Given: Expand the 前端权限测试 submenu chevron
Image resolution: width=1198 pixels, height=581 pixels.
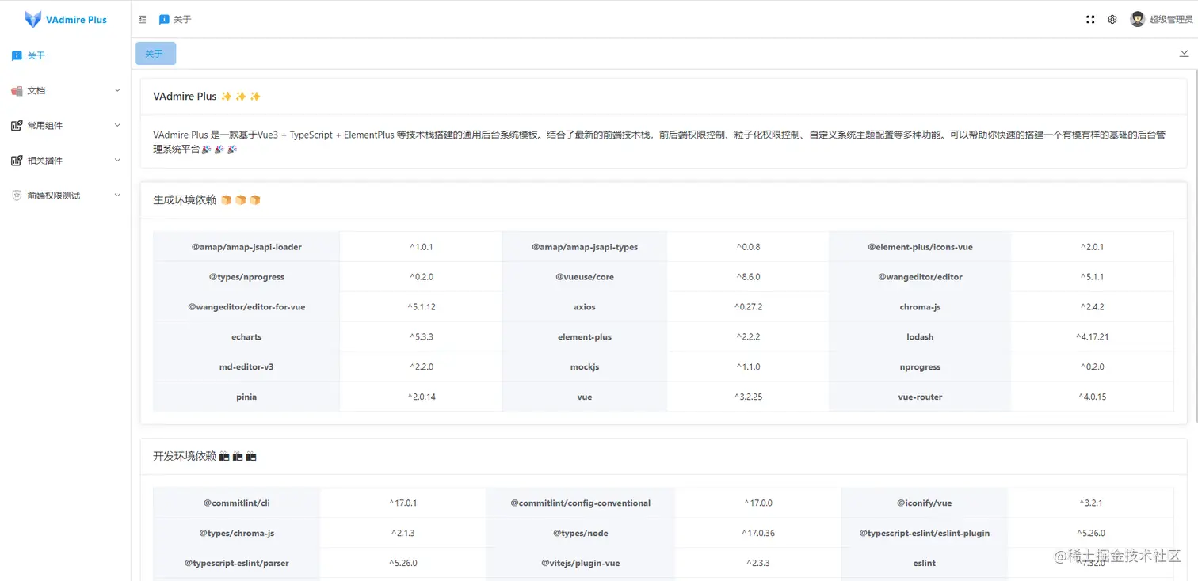Looking at the screenshot, I should tap(117, 195).
